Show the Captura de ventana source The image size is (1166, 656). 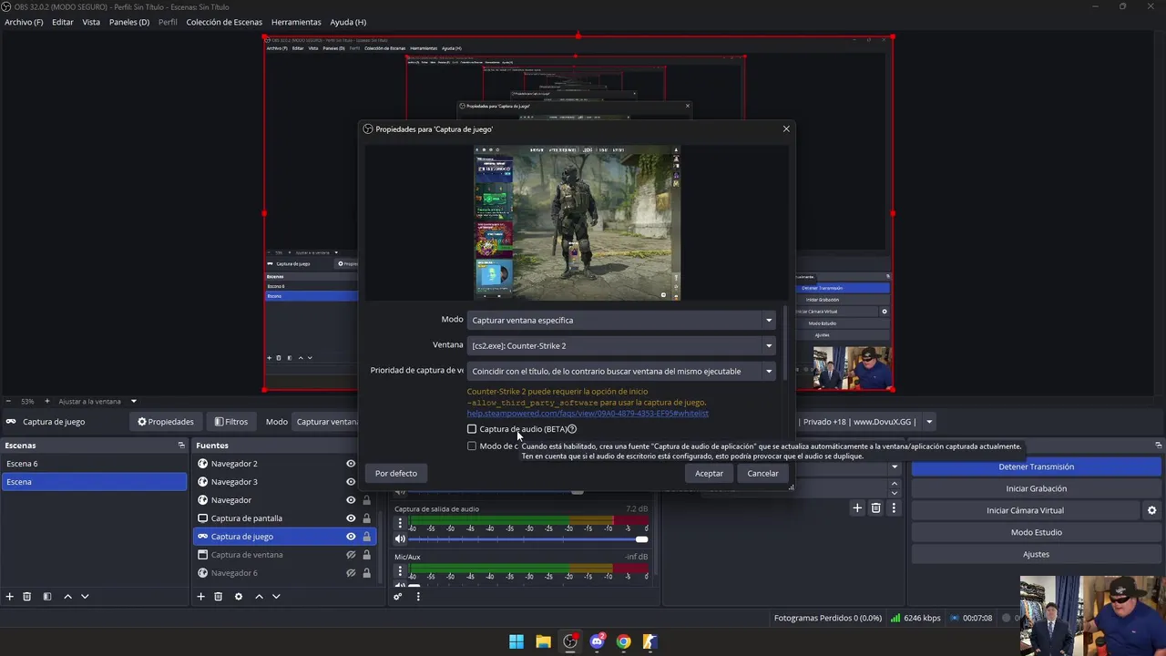point(351,555)
